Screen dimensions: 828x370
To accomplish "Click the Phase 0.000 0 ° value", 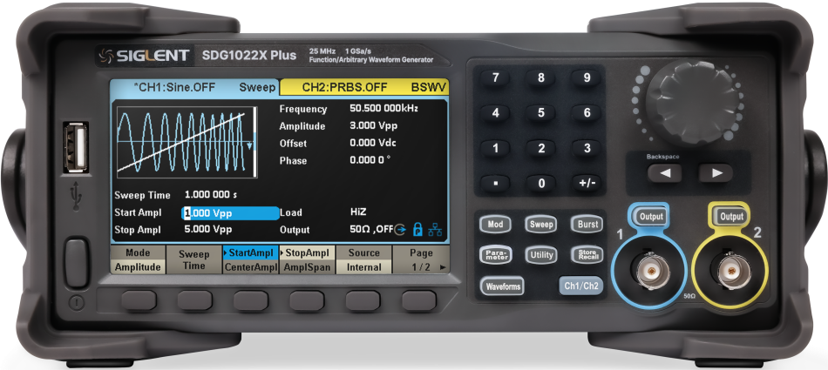I will [x=370, y=160].
